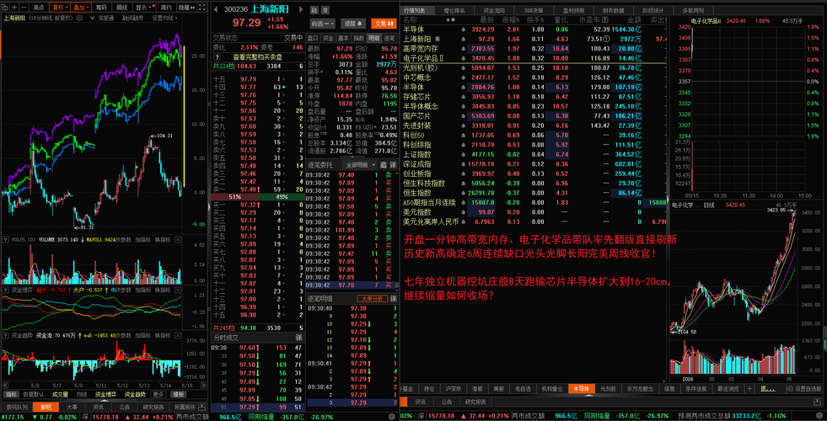
Task: Click the chart settings gear next to 前复权
Action: coord(79,18)
